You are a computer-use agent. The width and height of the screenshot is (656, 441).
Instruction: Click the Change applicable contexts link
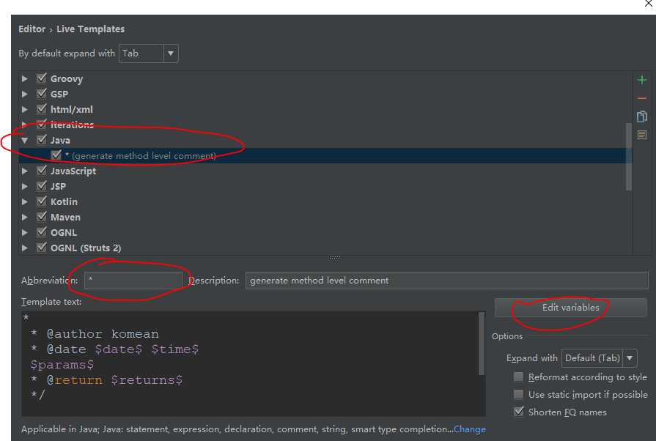469,429
